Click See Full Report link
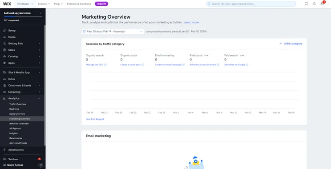The height and width of the screenshot is (169, 331). coord(95,119)
